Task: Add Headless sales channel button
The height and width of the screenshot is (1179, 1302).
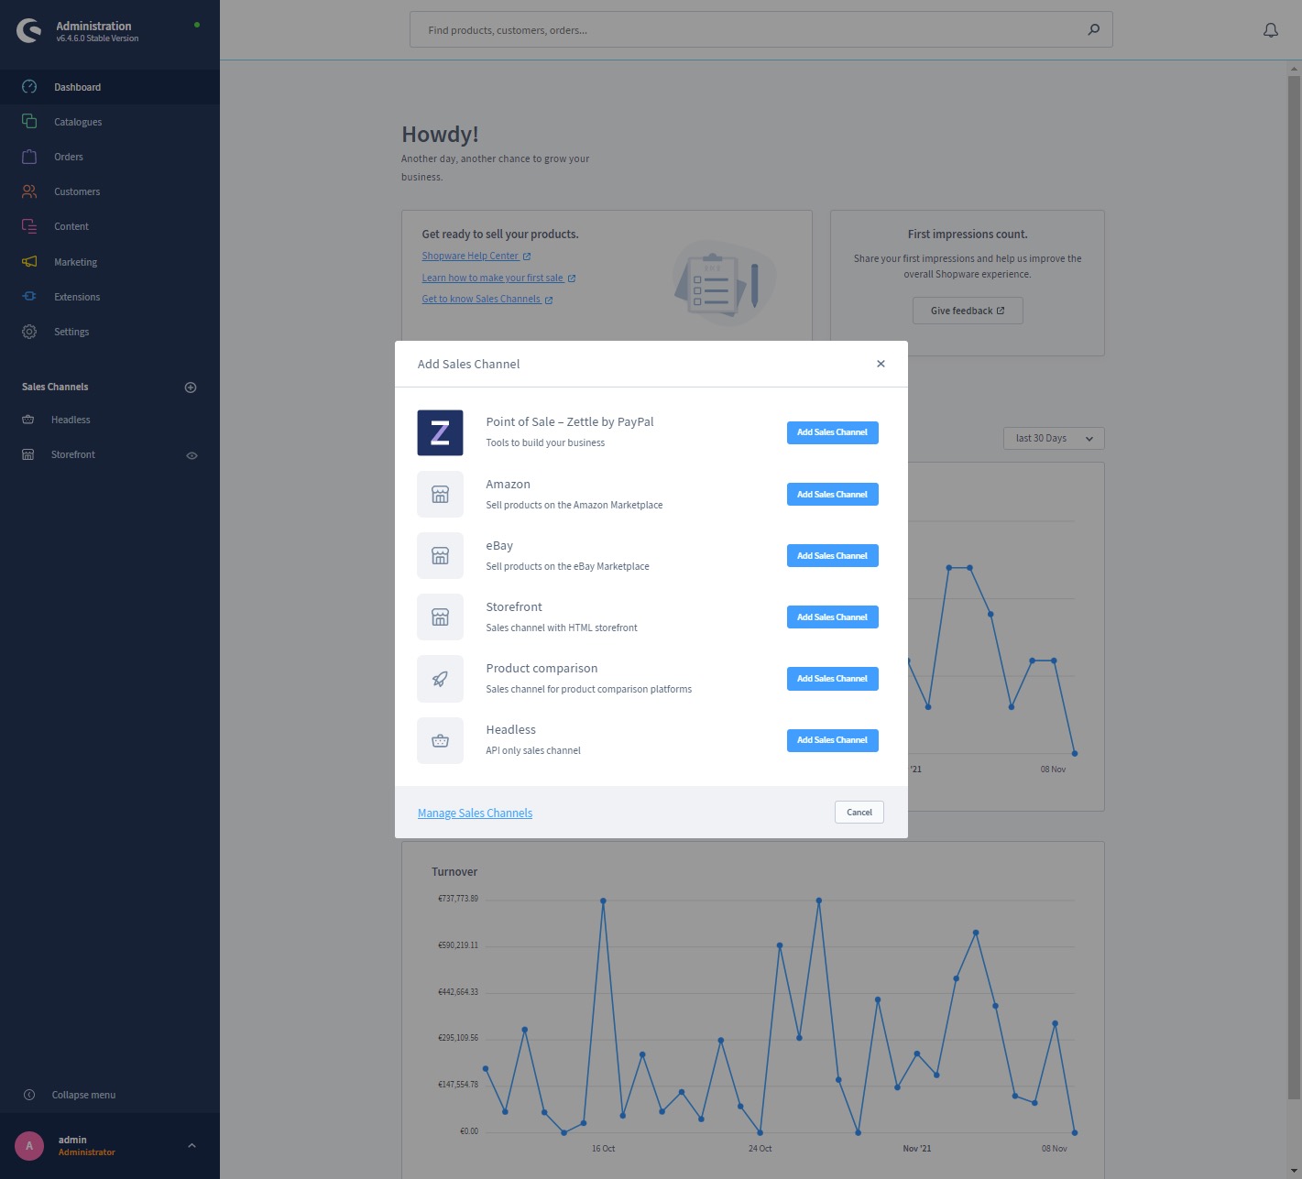Action: pos(832,740)
